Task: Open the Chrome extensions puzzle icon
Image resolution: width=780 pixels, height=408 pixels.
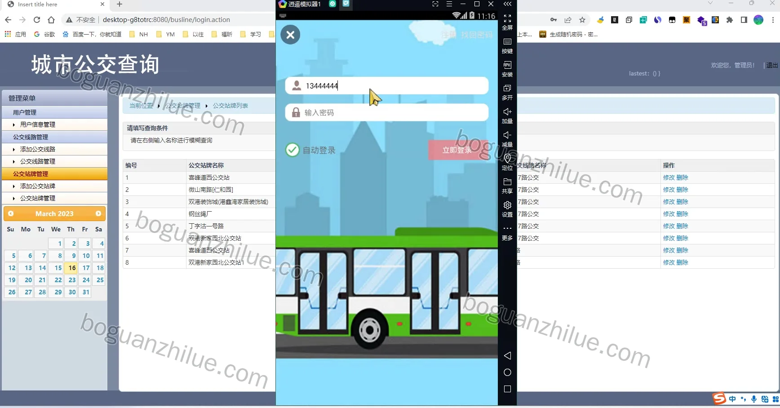Action: pyautogui.click(x=730, y=20)
